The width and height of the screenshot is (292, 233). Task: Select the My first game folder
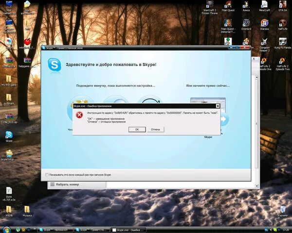9,81
